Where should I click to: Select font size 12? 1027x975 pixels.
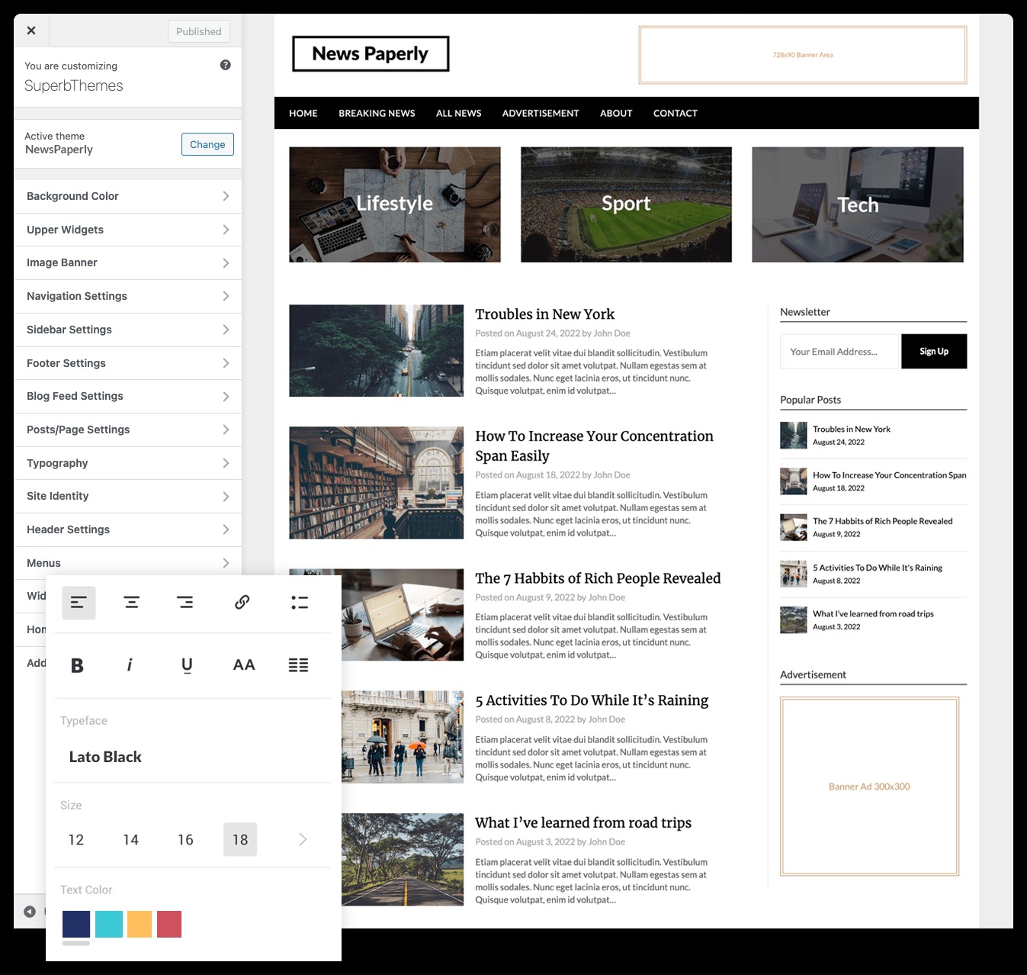[x=76, y=840]
